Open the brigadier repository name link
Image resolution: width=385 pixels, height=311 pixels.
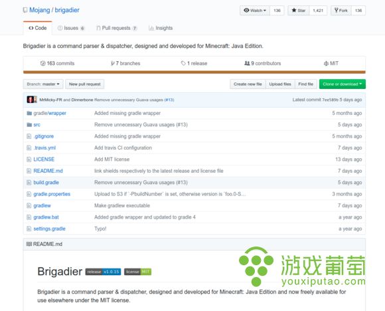coord(67,10)
